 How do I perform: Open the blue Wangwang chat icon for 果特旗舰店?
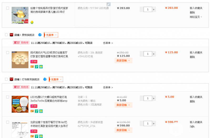pyautogui.click(x=40, y=35)
